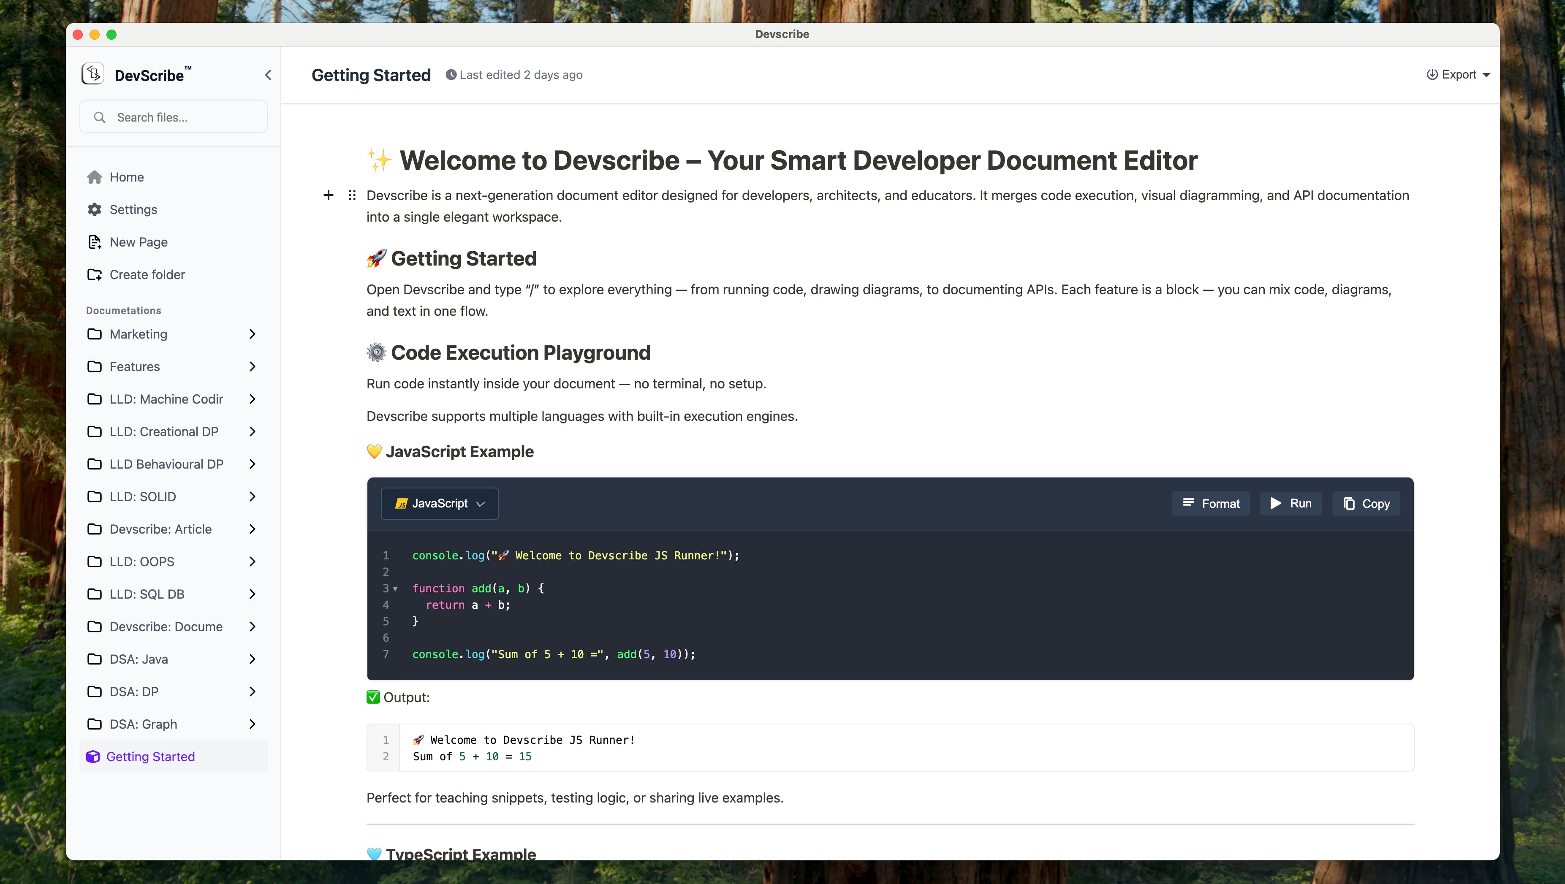1565x884 pixels.
Task: Click the block drag handle dots
Action: click(x=352, y=195)
